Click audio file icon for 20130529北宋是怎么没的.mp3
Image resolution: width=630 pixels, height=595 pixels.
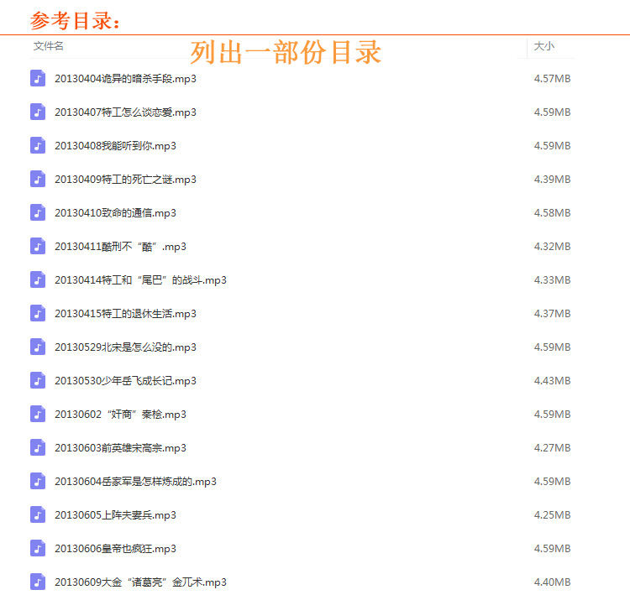tap(38, 347)
